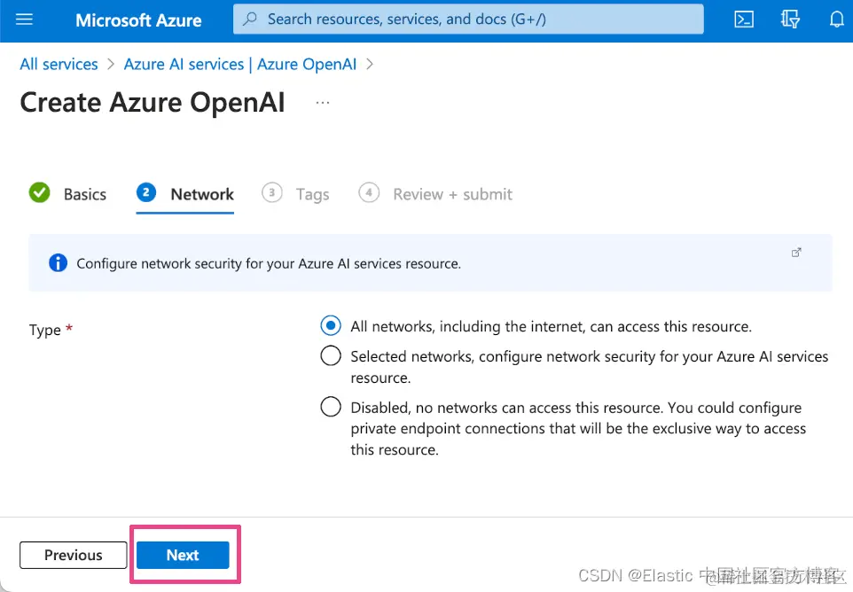The width and height of the screenshot is (853, 592).
Task: Open the All services breadcrumb
Action: [59, 64]
